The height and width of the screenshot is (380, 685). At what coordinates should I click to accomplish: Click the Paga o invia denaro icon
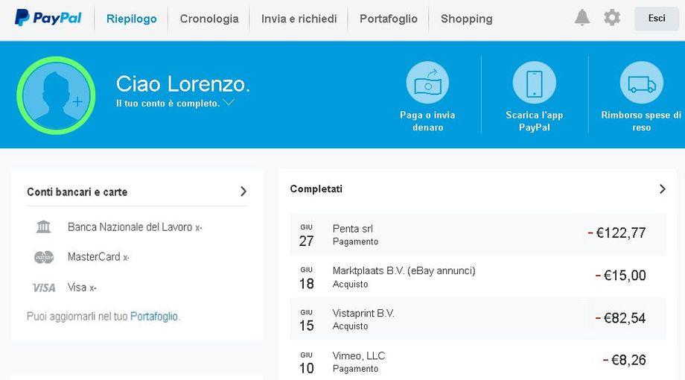[x=427, y=83]
